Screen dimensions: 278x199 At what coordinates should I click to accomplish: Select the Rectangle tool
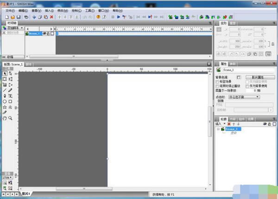pyautogui.click(x=10, y=102)
